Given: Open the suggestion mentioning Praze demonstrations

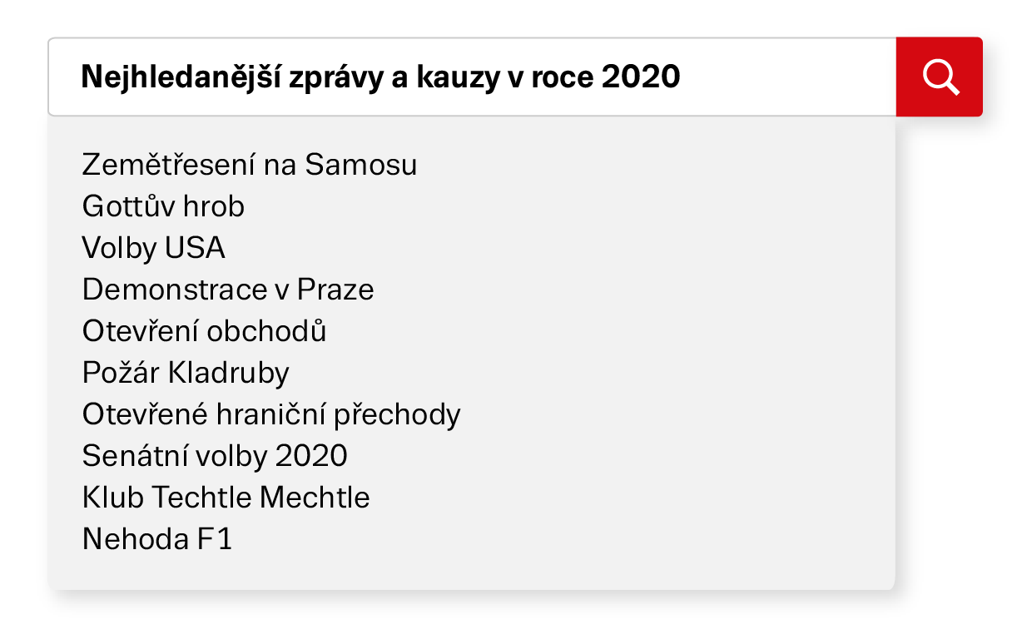Looking at the screenshot, I should coord(228,290).
